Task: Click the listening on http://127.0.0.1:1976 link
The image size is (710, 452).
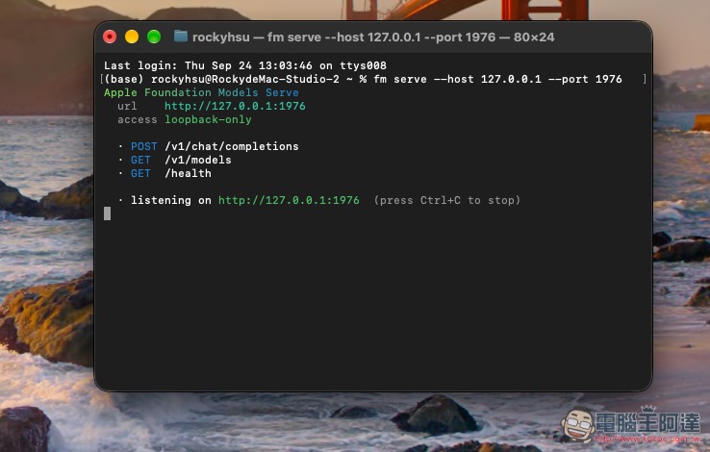Action: click(289, 200)
